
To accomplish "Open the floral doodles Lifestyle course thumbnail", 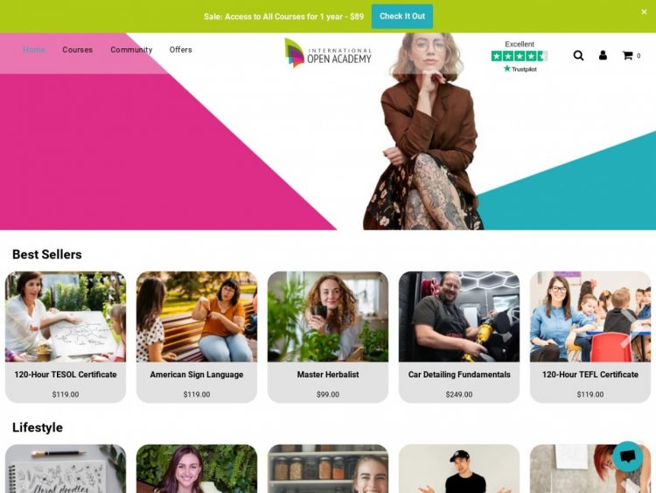I will tap(66, 468).
